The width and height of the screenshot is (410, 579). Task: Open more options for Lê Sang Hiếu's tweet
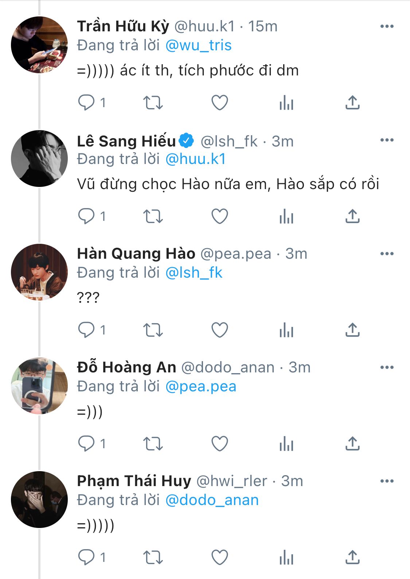point(387,140)
